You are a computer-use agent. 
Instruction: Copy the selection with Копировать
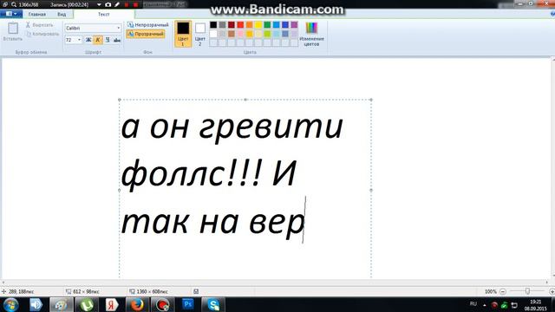tap(42, 34)
